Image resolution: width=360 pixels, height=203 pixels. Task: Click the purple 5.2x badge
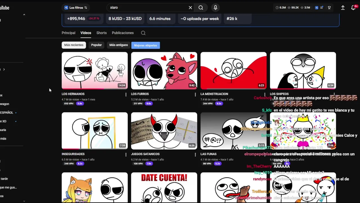tap(218, 164)
